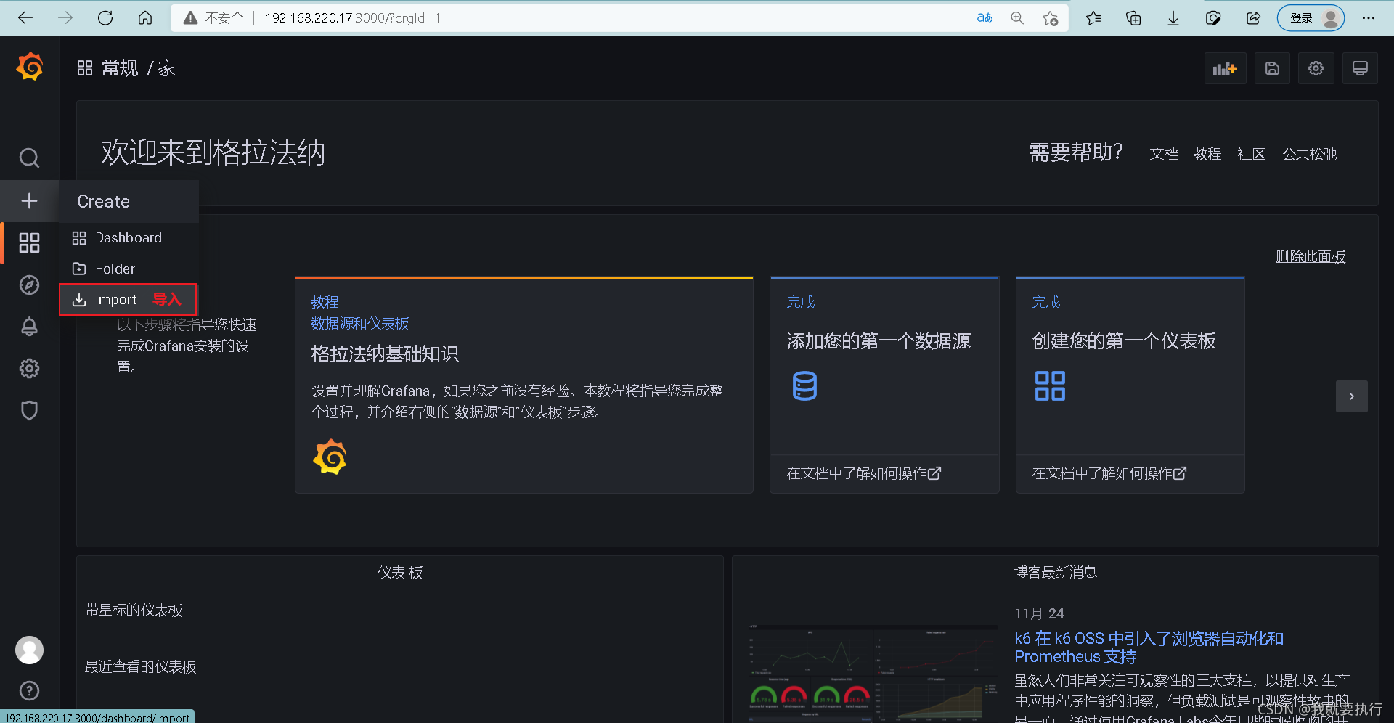Open browser downloads icon
1394x723 pixels.
[x=1173, y=18]
